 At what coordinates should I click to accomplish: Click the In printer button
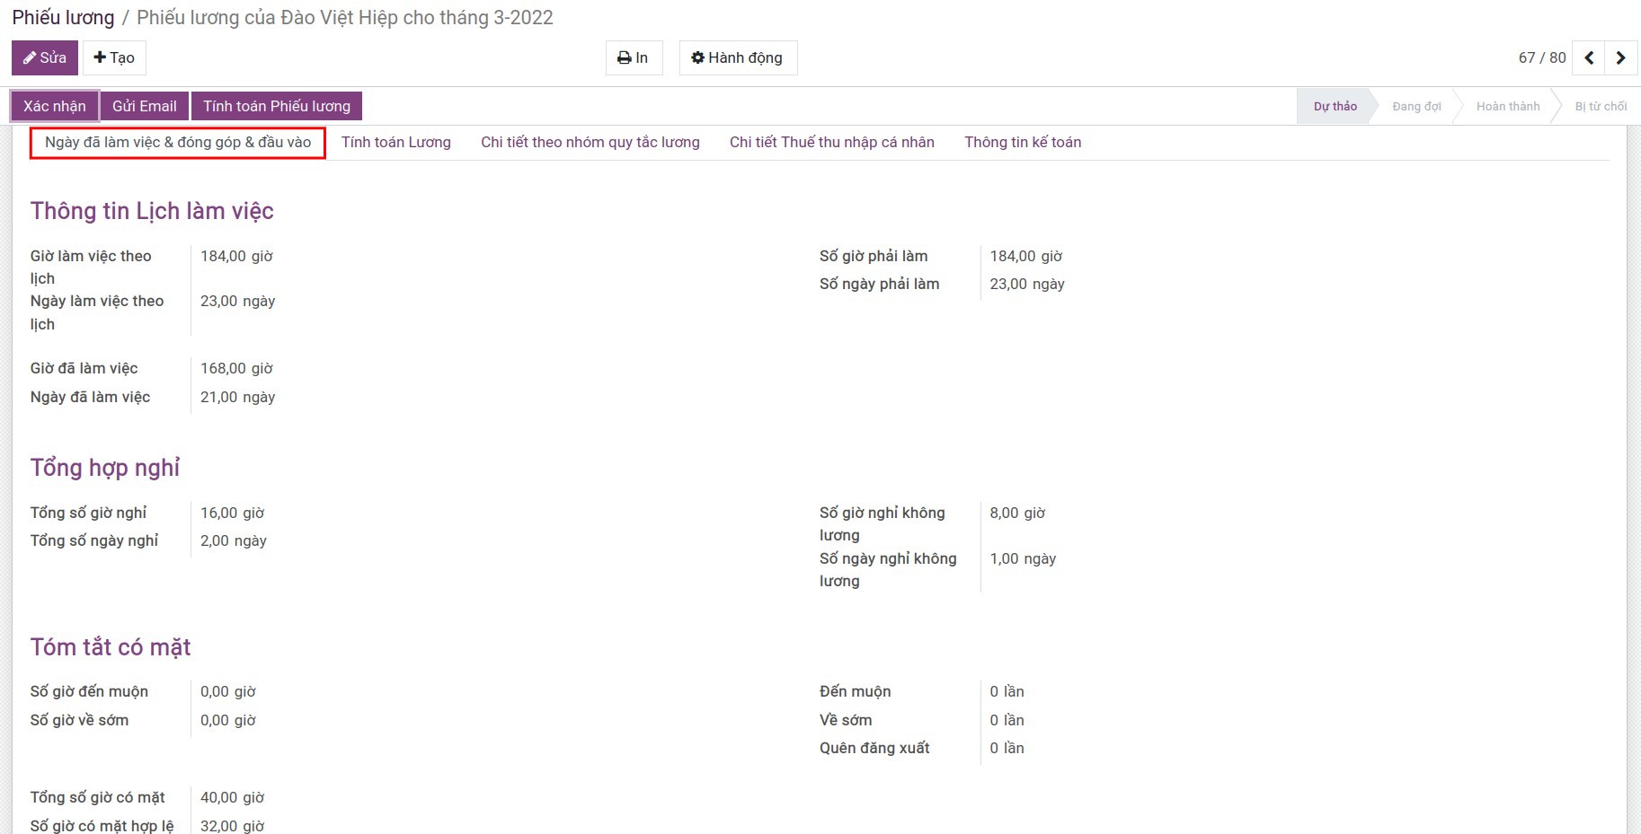point(633,57)
